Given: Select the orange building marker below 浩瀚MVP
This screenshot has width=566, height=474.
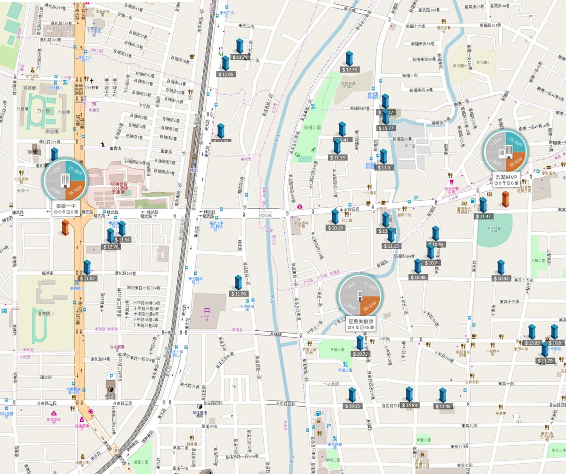Looking at the screenshot, I should (x=506, y=199).
